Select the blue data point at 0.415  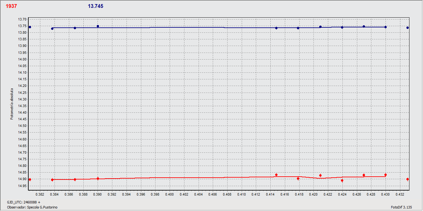tap(276, 28)
